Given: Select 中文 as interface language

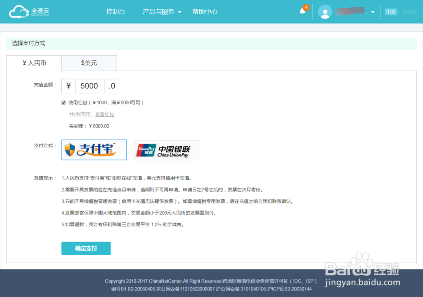Looking at the screenshot, I should point(390,11).
